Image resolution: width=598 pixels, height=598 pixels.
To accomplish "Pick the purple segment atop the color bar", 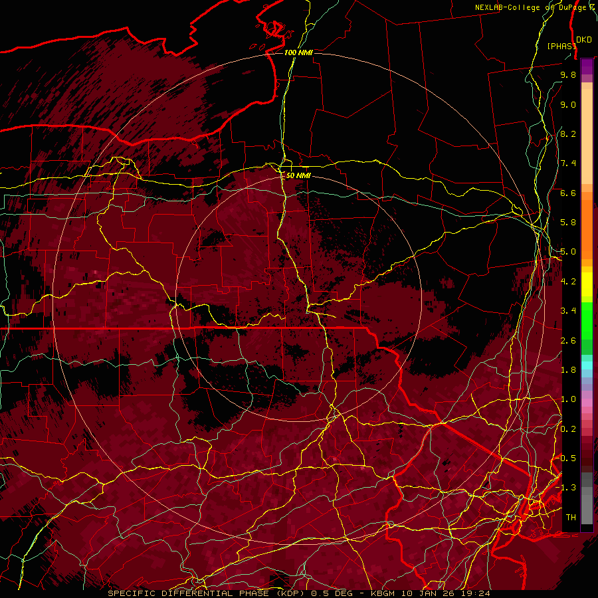I will point(587,66).
